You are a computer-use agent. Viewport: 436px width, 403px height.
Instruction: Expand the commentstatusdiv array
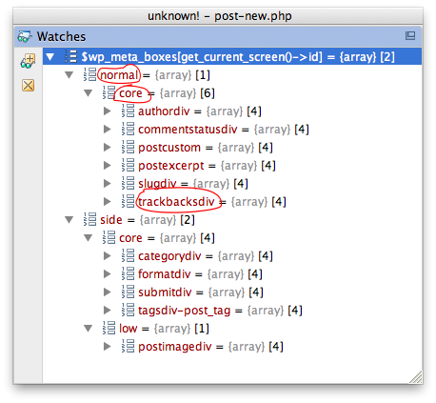tap(108, 130)
